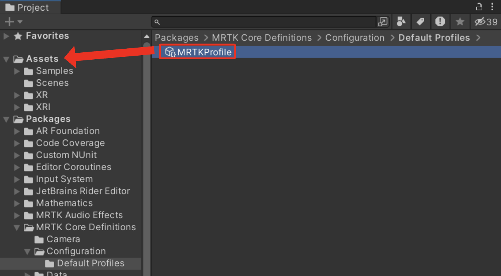Toggle the panel lock icon
Screen dimensions: 501x276
click(x=479, y=7)
